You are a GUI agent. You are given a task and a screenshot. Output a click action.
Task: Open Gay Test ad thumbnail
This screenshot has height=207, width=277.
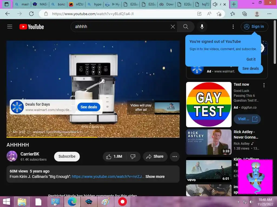[209, 105]
